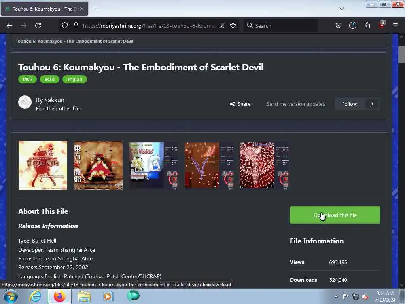
Task: Click the page vertical scrollbar thumb
Action: [401, 55]
